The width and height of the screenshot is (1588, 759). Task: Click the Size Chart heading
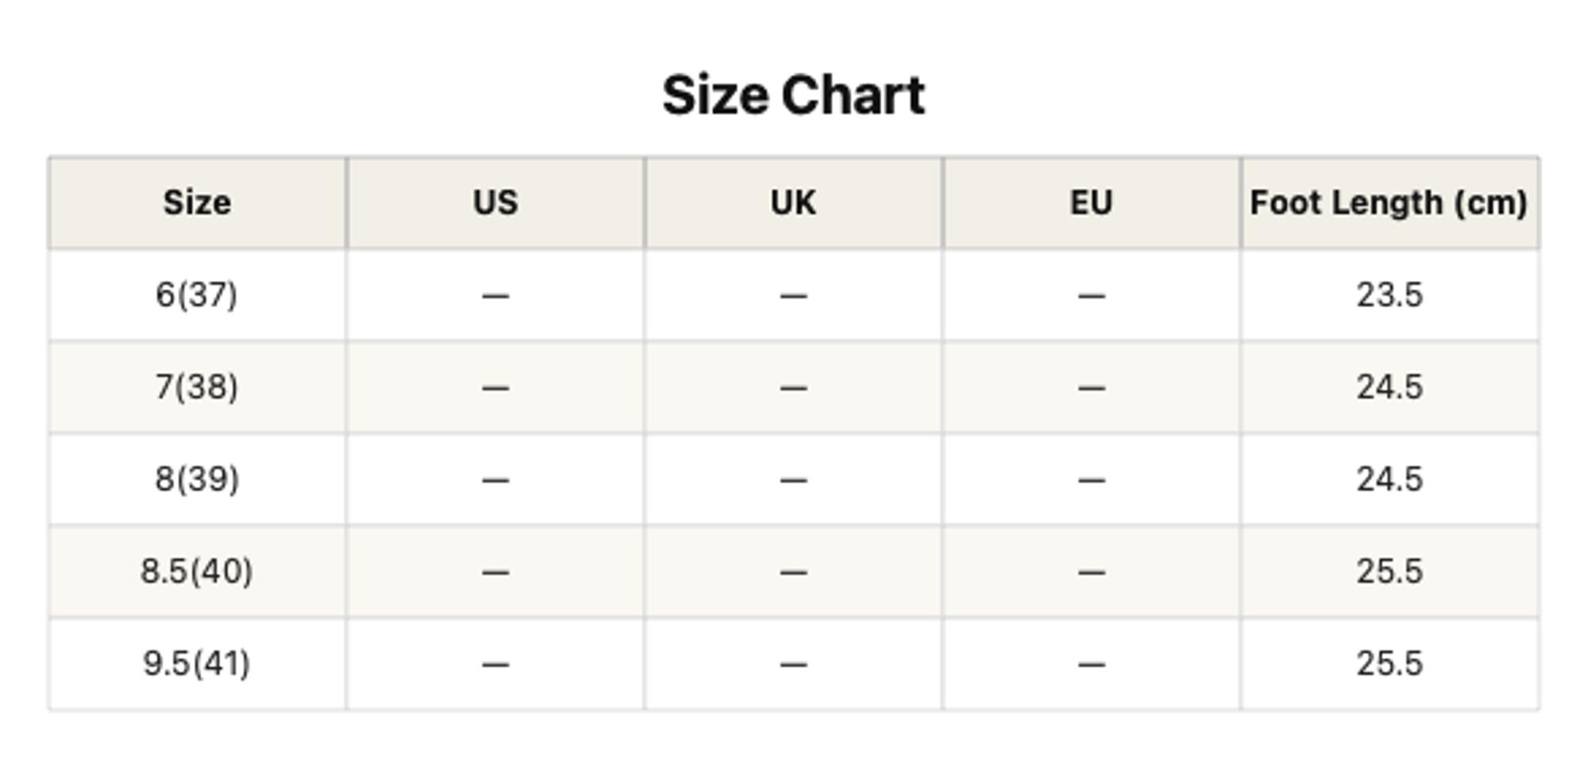[x=793, y=95]
